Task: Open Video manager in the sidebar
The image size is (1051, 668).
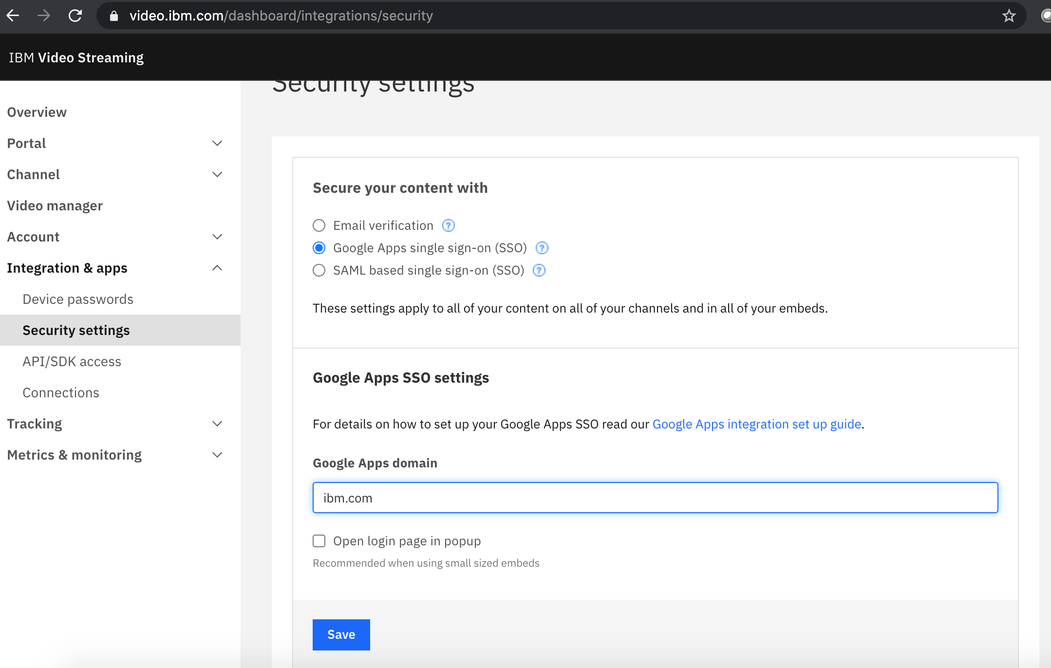Action: (55, 205)
